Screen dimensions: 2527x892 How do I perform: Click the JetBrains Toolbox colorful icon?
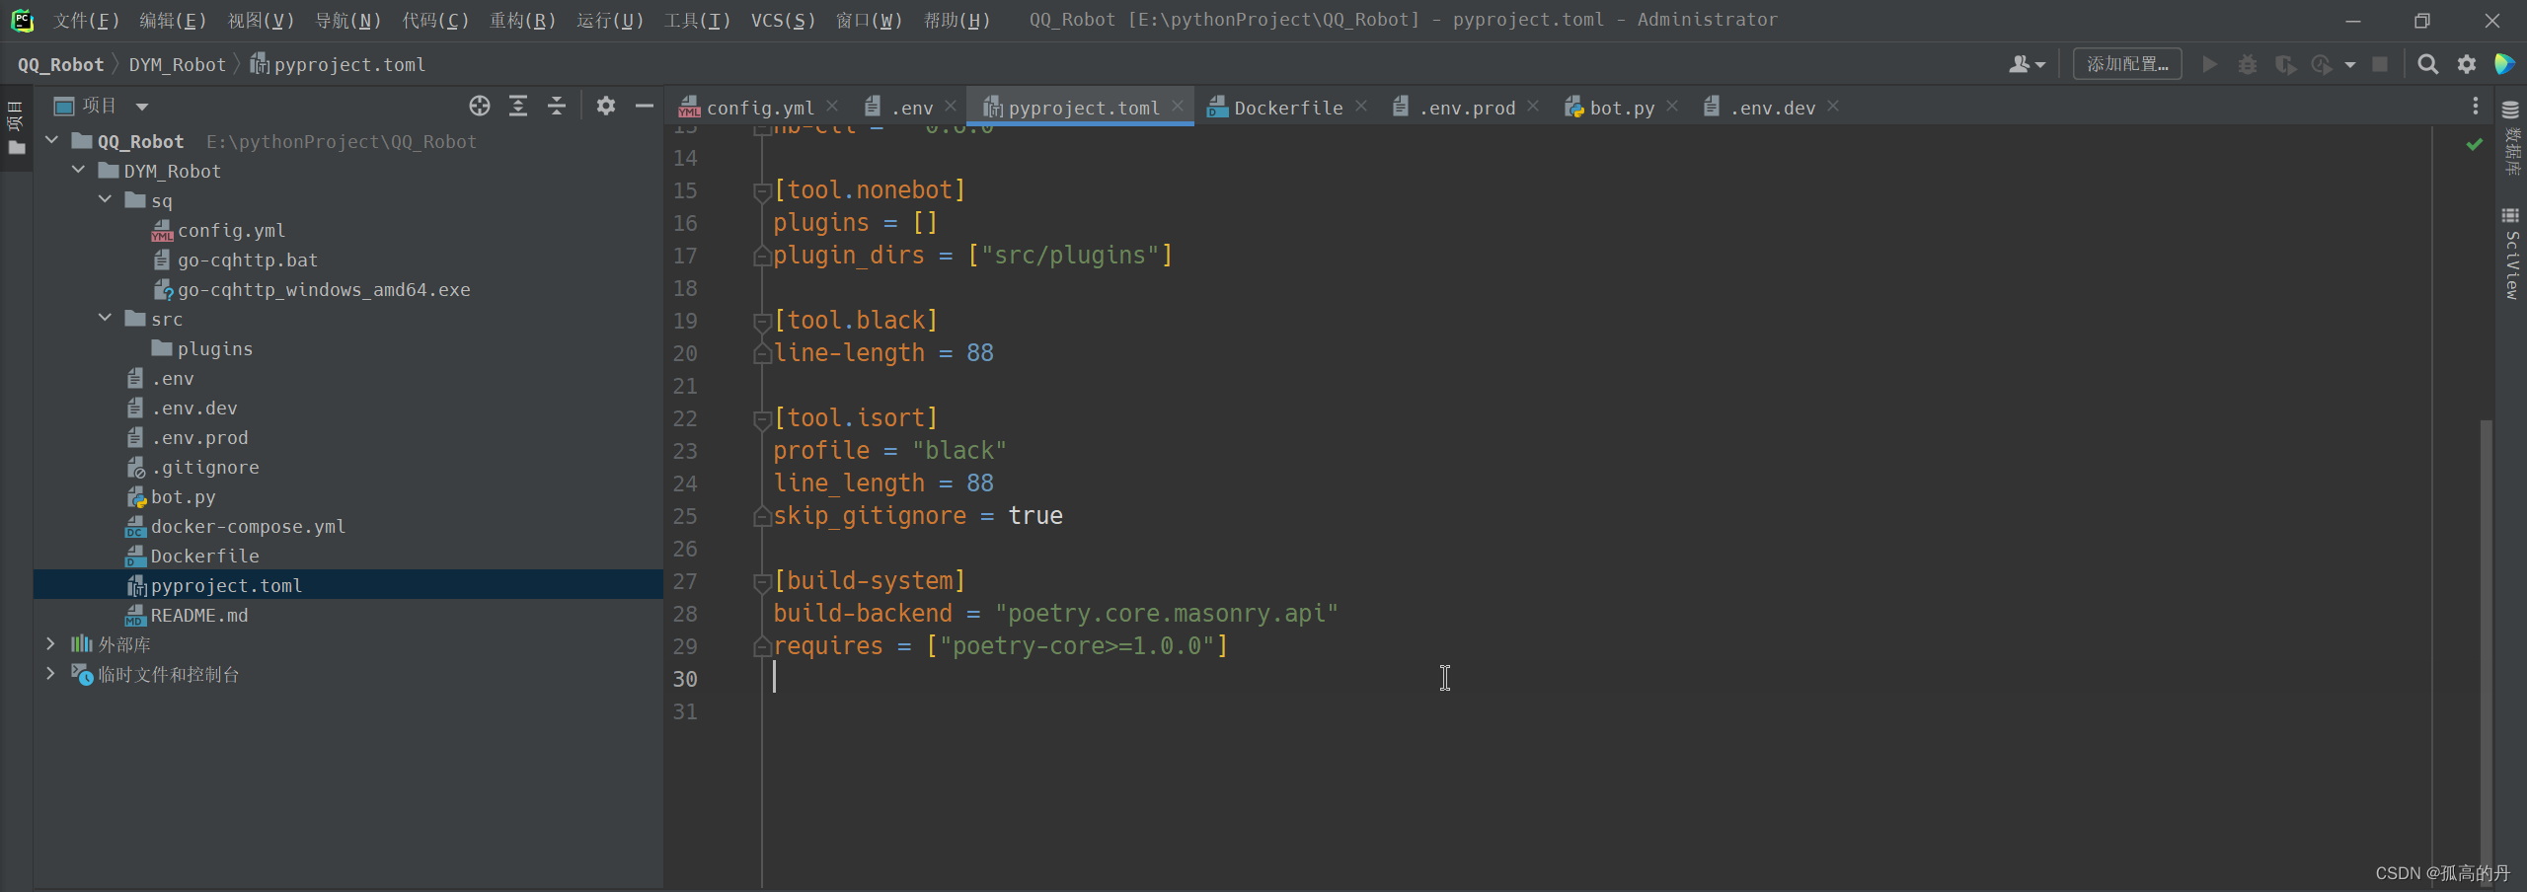click(x=2505, y=65)
